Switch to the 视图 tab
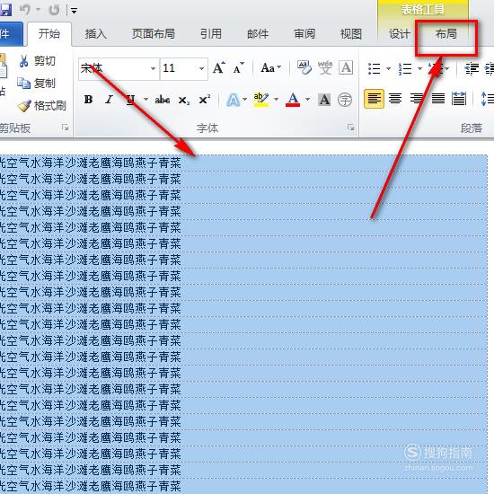Screen dimensions: 494x494 (350, 34)
